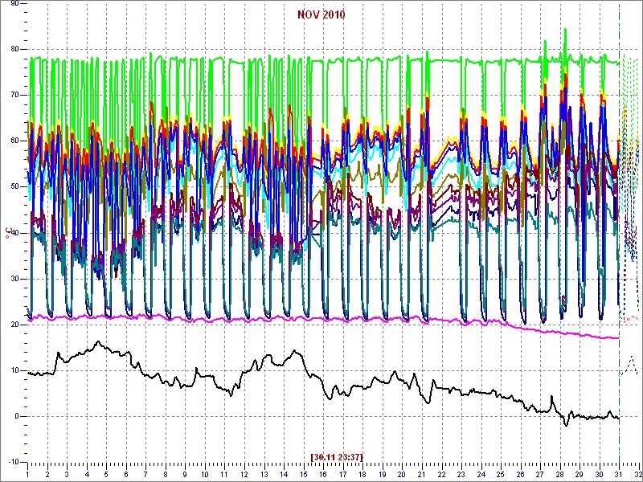Viewport: 643px width, 482px height.
Task: Select day 9 on the x-axis
Action: point(186,474)
